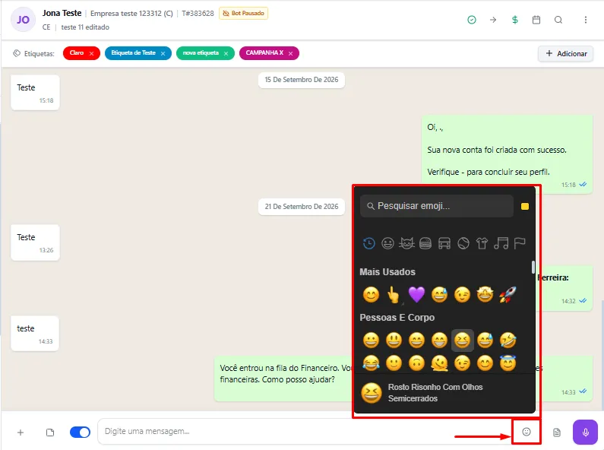Open the emoji picker smiley button
Image resolution: width=604 pixels, height=450 pixels.
[527, 432]
